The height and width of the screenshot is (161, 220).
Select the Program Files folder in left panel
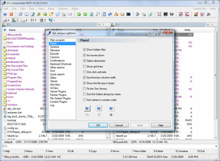pyautogui.click(x=15, y=78)
